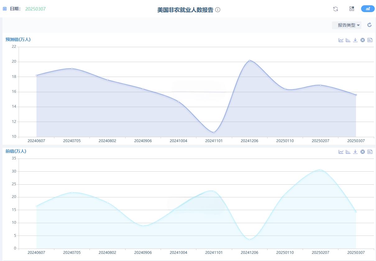Screen dimensions: 376x261
Task: Click the X circle icon on 预测值 chart
Action: (362, 40)
